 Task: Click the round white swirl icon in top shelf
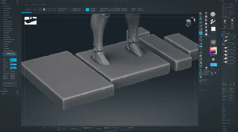[44, 9]
